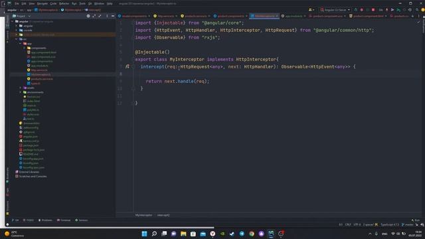The height and width of the screenshot is (239, 425).
Task: Click the Debug bug icon in toolbar
Action: 361,10
